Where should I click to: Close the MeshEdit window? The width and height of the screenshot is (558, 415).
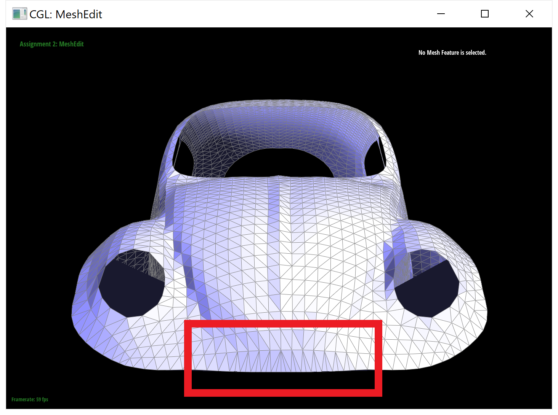tap(529, 14)
